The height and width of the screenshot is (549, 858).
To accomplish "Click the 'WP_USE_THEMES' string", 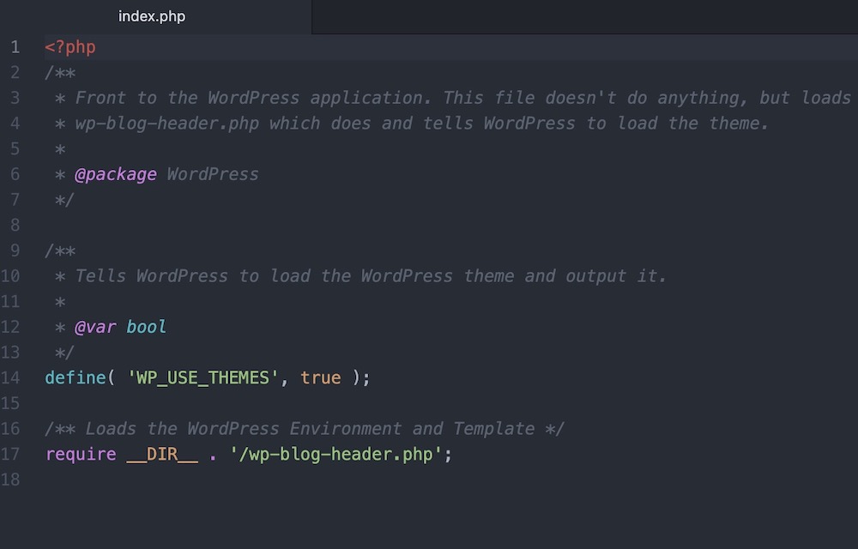I will 203,377.
